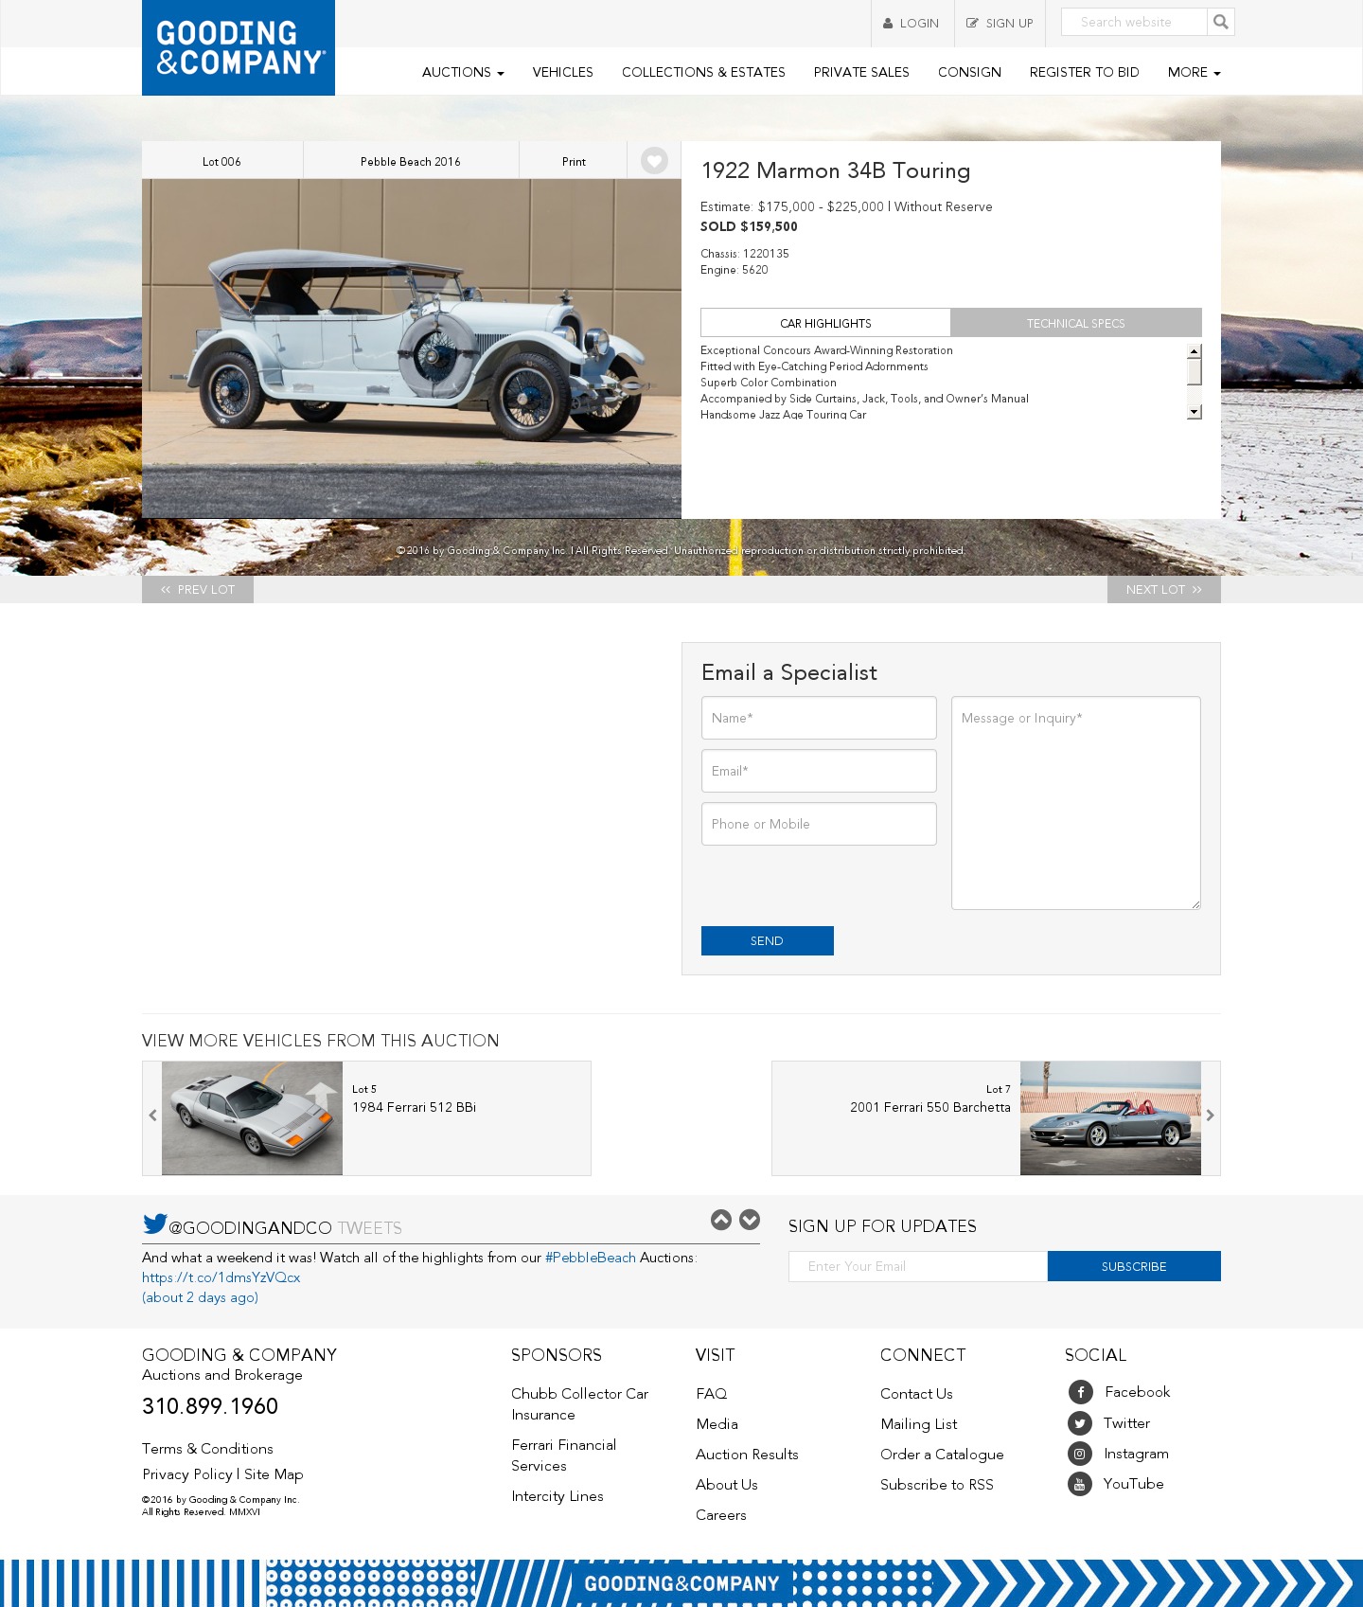Go to Vehicles page
The height and width of the screenshot is (1607, 1363).
(562, 72)
